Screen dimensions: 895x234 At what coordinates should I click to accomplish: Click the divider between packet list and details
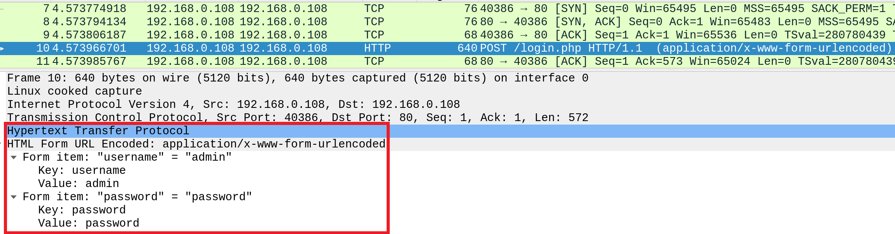click(447, 70)
